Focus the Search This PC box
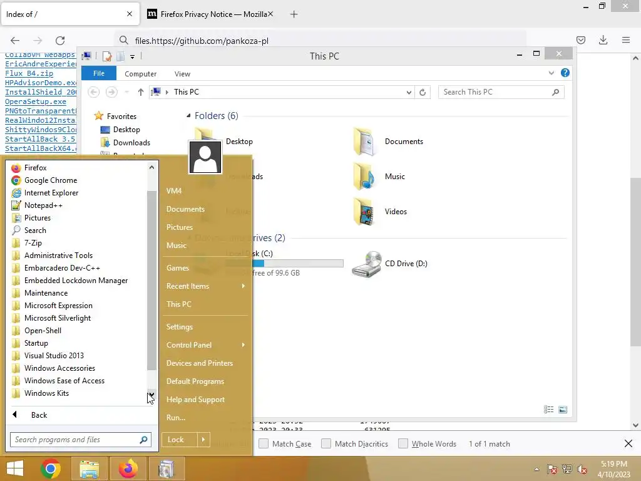 point(501,93)
